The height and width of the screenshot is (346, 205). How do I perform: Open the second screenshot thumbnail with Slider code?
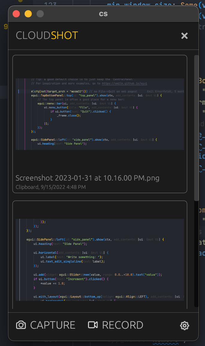point(100,260)
